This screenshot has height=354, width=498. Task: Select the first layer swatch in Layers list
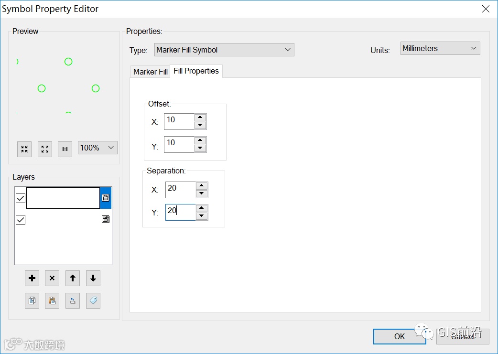point(63,198)
